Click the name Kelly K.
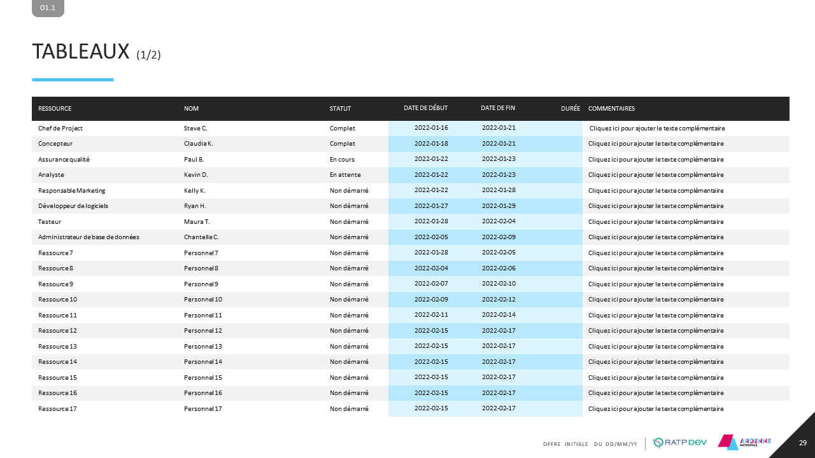The image size is (815, 458). (195, 191)
